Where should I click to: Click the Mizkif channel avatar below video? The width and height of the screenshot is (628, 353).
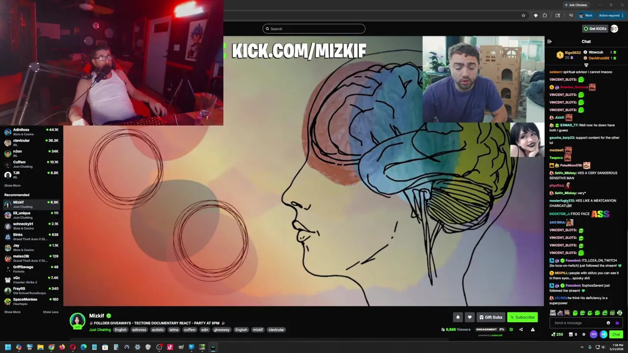click(x=77, y=321)
